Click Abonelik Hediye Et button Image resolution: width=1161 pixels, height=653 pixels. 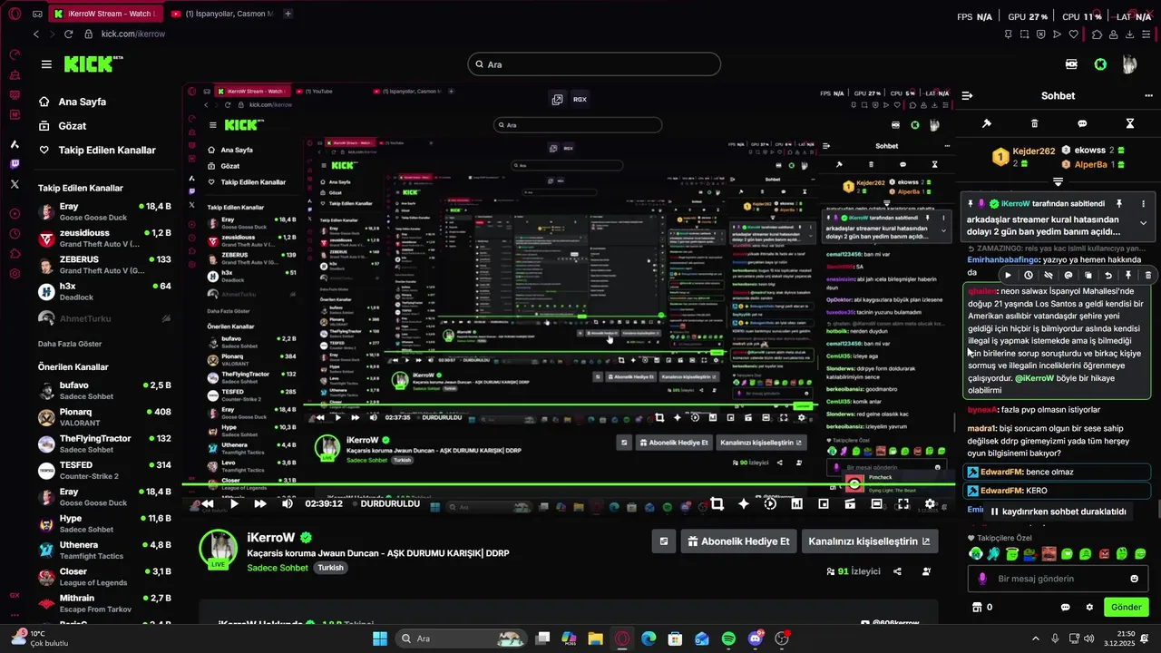(x=739, y=541)
